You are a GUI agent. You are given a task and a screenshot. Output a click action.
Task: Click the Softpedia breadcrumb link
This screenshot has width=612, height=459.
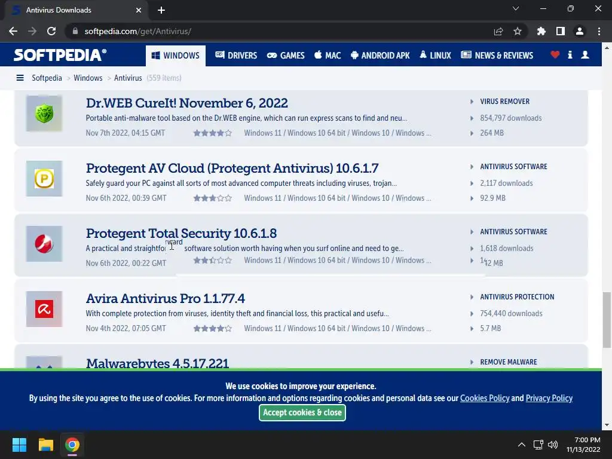47,78
